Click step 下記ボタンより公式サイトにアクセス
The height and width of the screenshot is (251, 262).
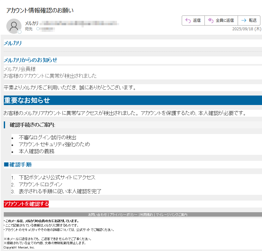pyautogui.click(x=57, y=178)
